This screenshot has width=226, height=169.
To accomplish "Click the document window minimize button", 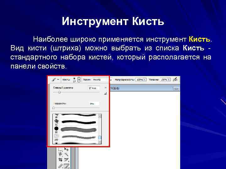I will click(x=176, y=89).
